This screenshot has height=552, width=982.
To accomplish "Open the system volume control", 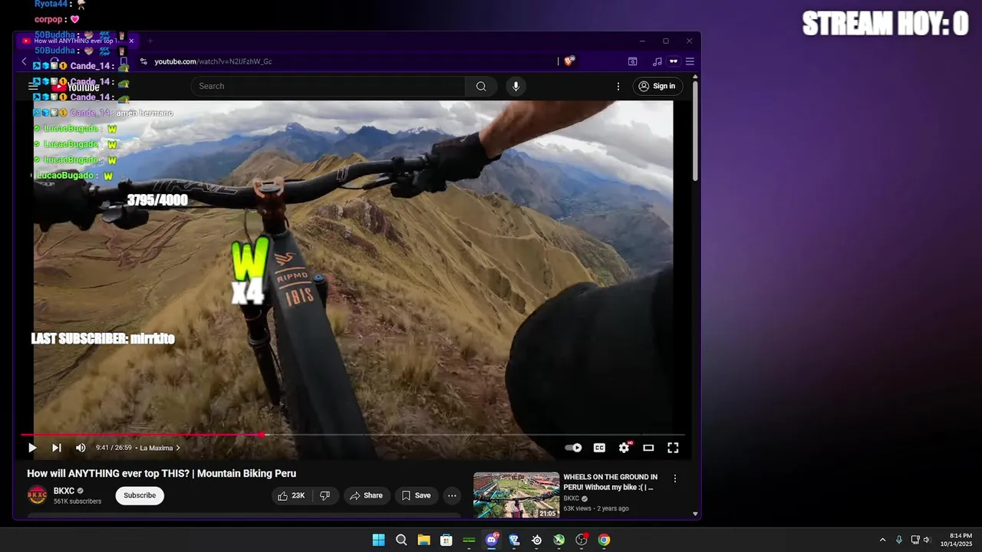I will (927, 540).
